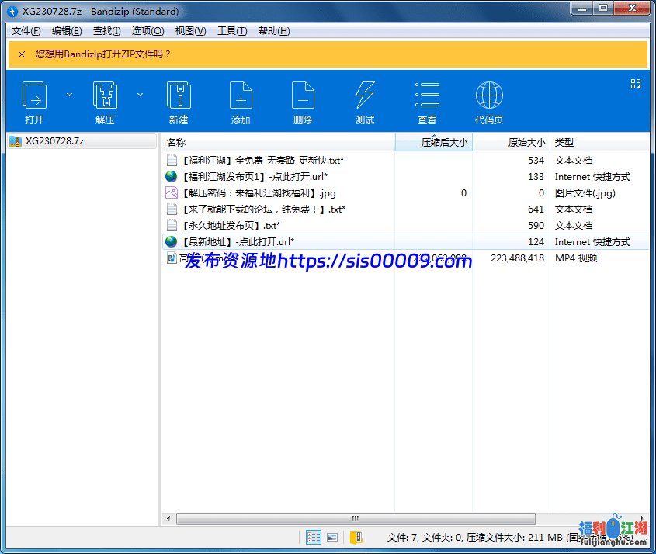Open the 选项 (Options) menu
Image resolution: width=656 pixels, height=554 pixels.
click(148, 31)
